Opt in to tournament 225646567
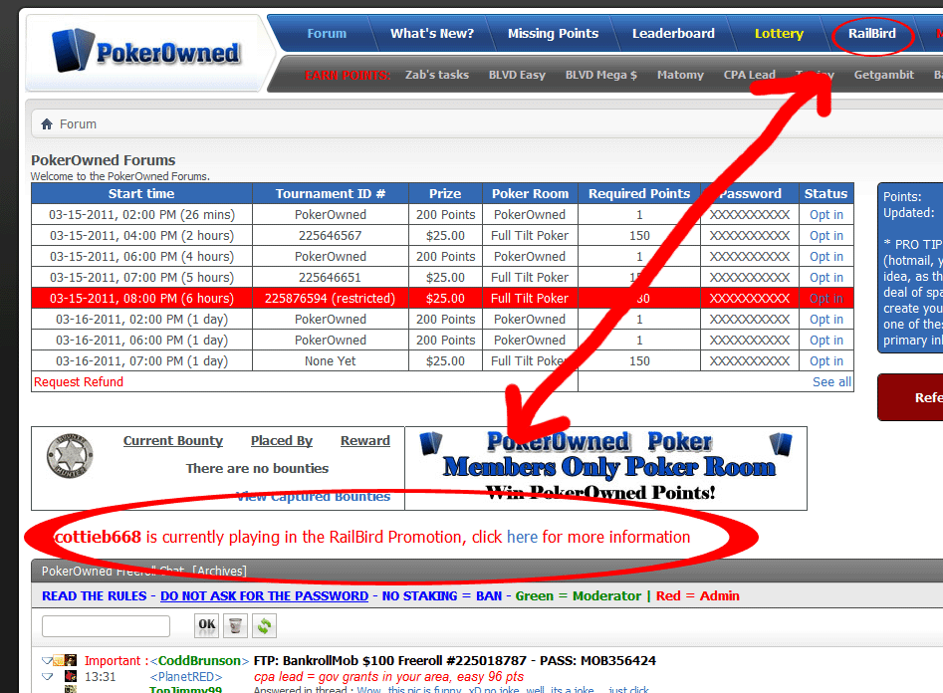Viewport: 943px width, 693px height. pyautogui.click(x=825, y=236)
